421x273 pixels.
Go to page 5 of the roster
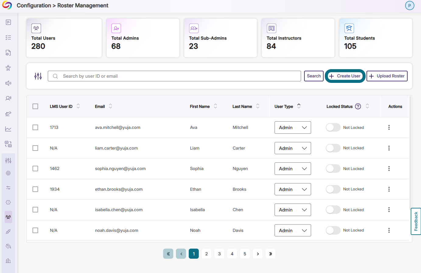(245, 254)
